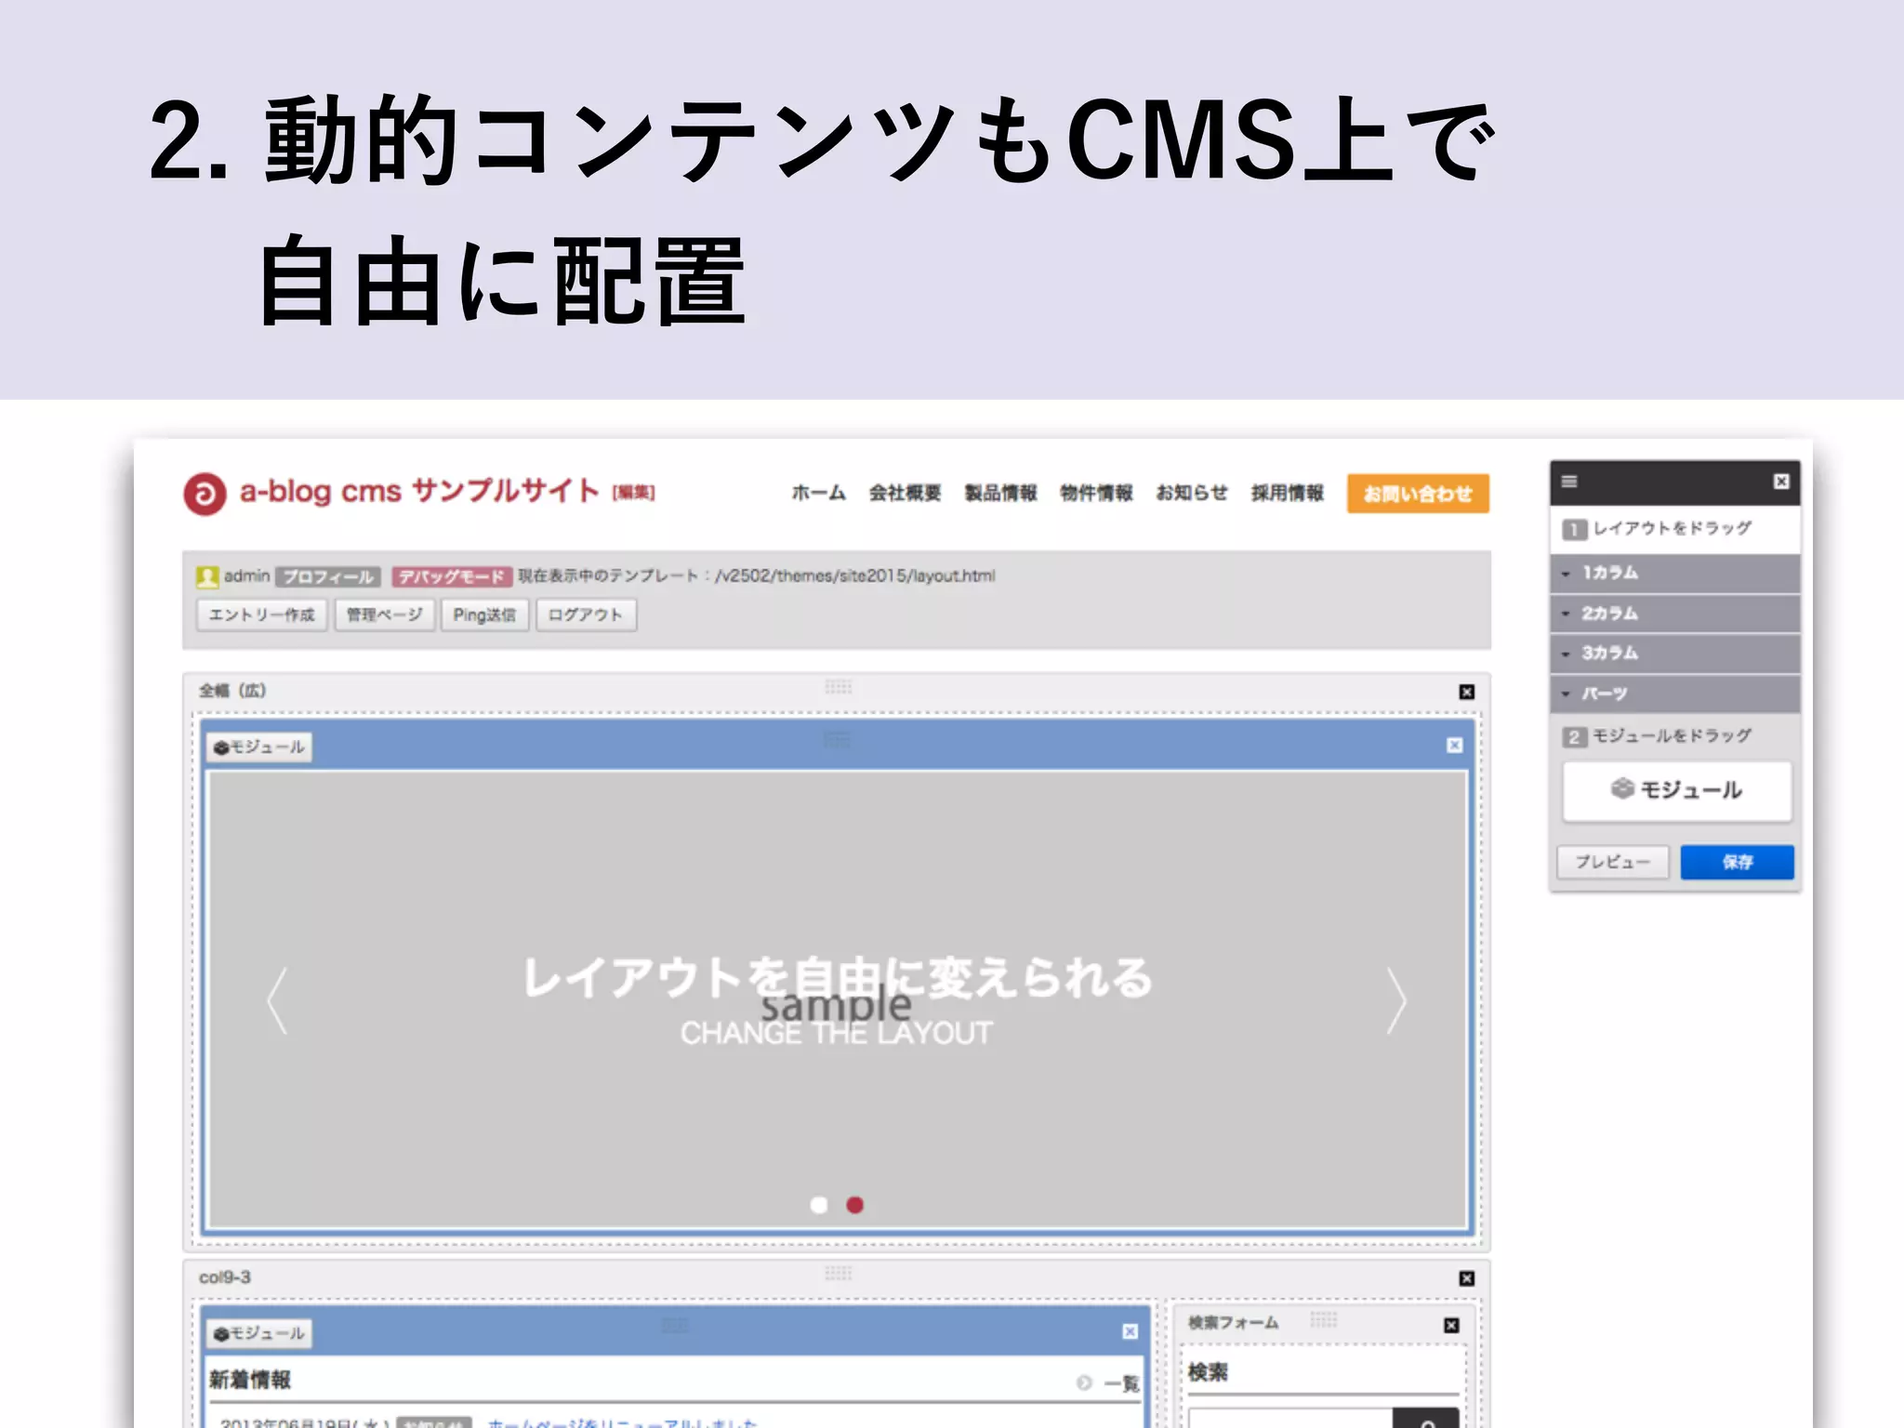Click the [編集] link beside site title

633,493
